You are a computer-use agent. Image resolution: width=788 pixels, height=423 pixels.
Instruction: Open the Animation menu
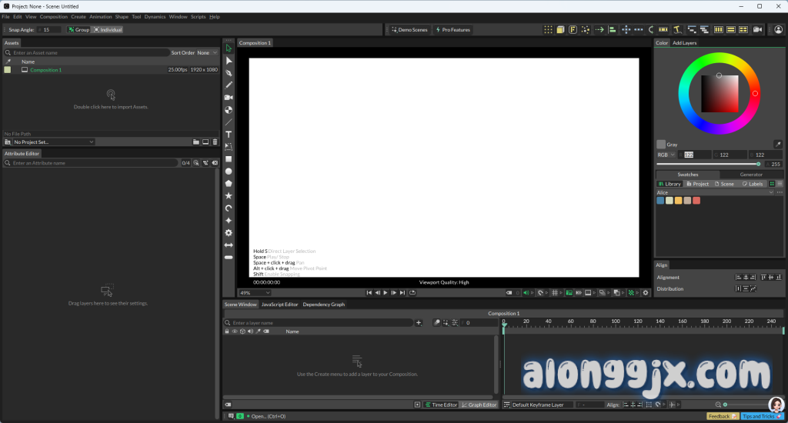(100, 16)
